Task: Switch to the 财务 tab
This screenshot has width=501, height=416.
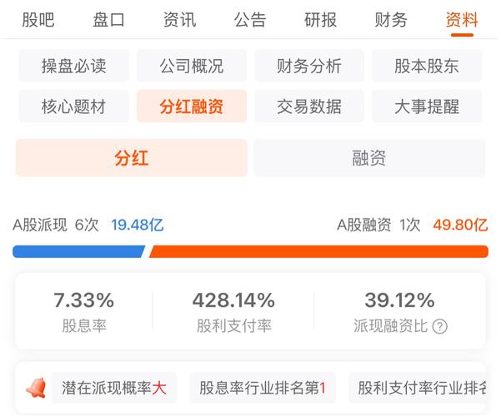Action: tap(391, 19)
